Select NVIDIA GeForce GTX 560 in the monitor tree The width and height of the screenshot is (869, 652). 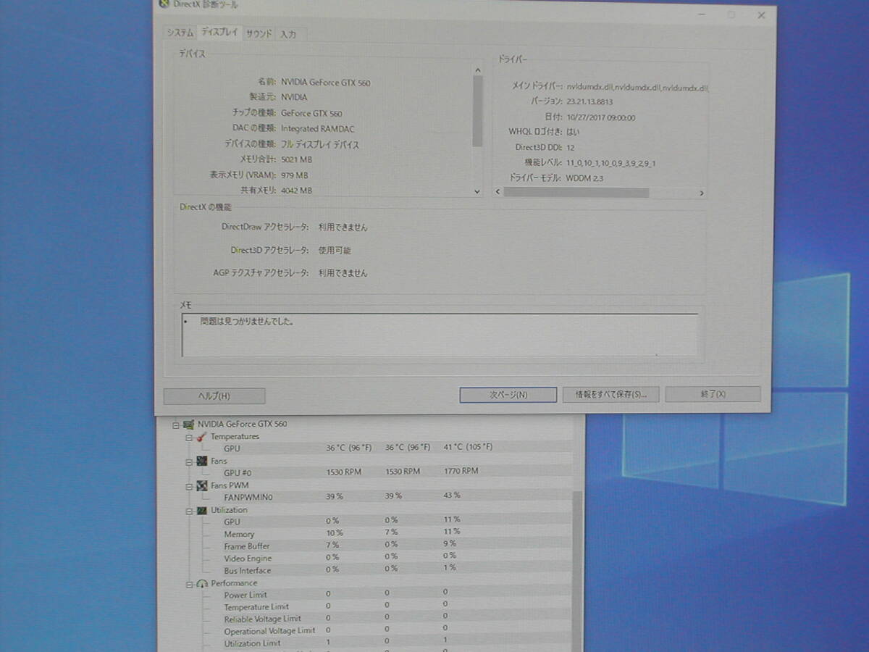pyautogui.click(x=242, y=425)
